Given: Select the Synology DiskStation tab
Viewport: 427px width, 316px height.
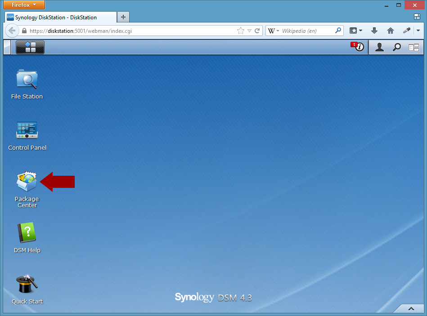Looking at the screenshot, I should (x=61, y=18).
